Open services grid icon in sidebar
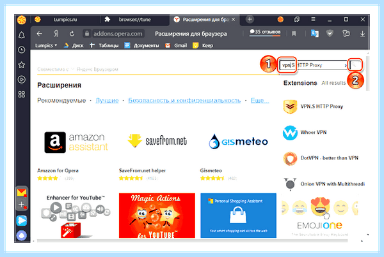The height and width of the screenshot is (257, 384). pos(22,94)
